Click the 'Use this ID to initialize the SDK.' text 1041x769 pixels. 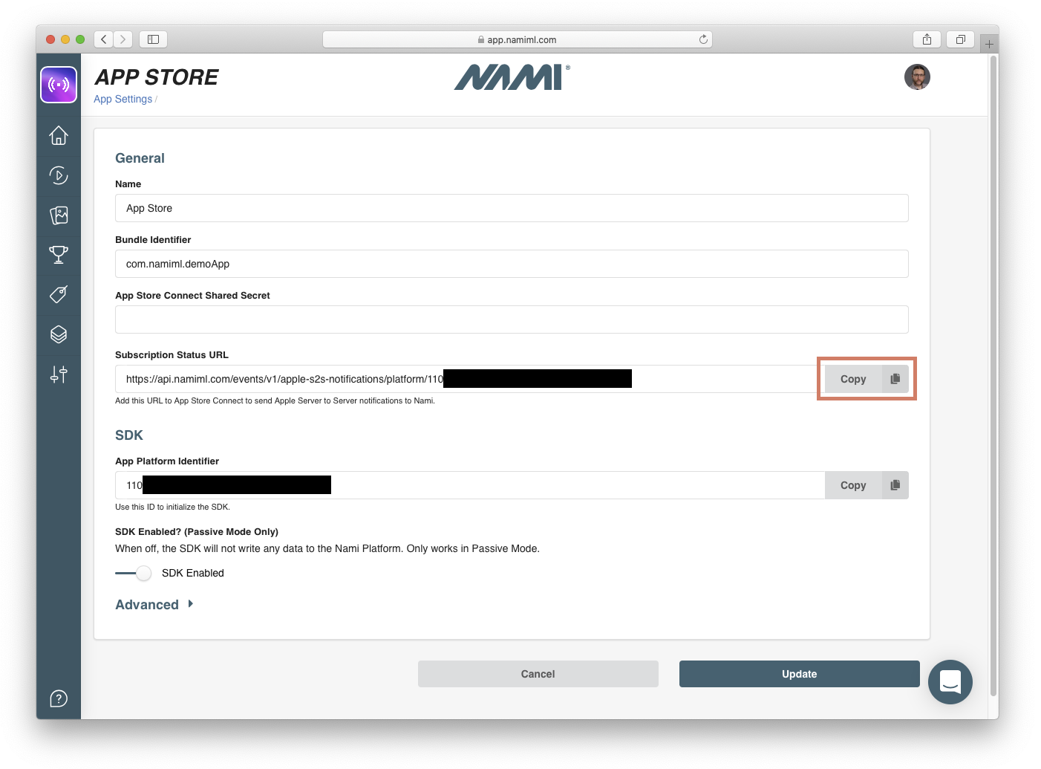(172, 507)
